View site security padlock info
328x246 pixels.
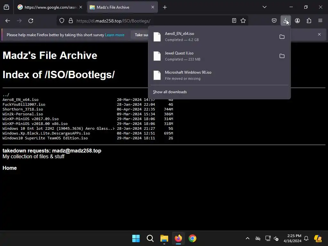[x=71, y=21]
